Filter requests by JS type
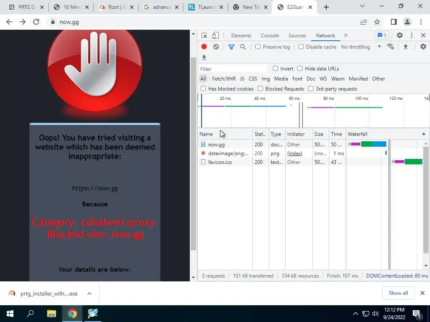The image size is (430, 322). 242,79
